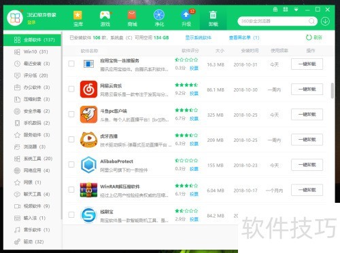Sort by 使用频率 column header
The height and width of the screenshot is (253, 340).
tap(279, 51)
